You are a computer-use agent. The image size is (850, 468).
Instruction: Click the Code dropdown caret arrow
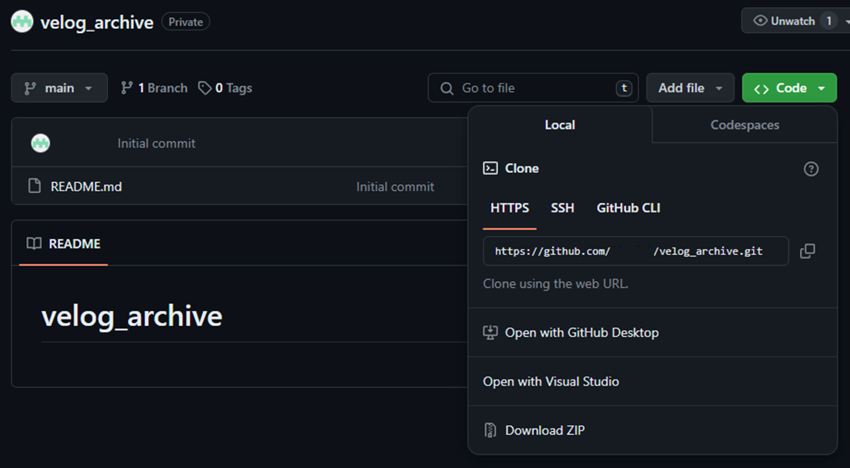click(821, 89)
